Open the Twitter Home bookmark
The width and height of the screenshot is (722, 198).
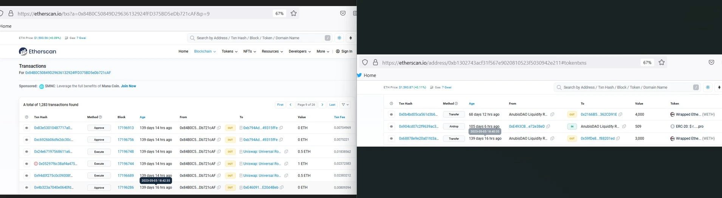366,75
